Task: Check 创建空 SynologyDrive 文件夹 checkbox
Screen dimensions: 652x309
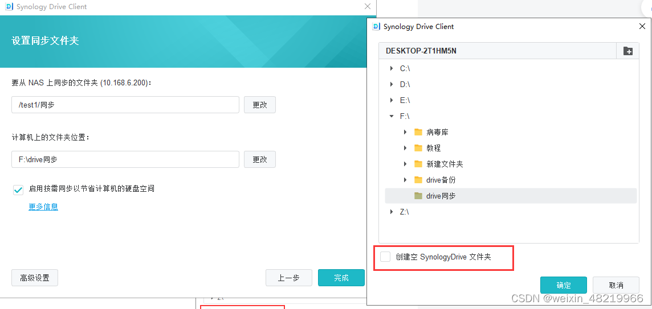Action: [x=385, y=257]
